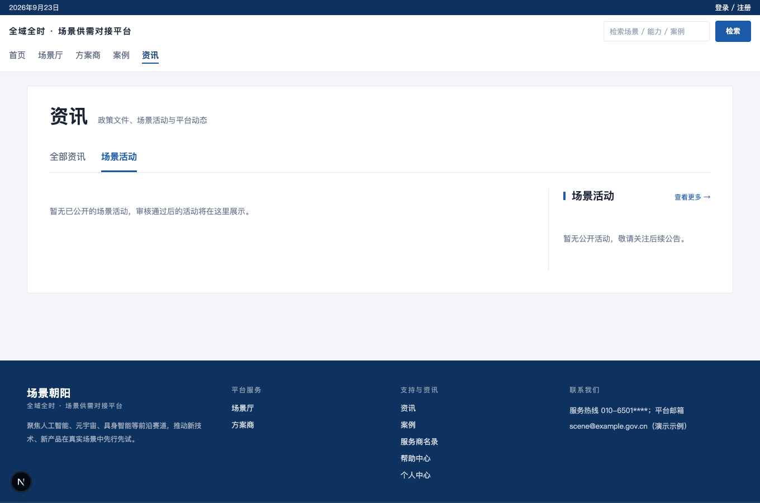Screen dimensions: 760x503
Task: Click the 政策文件、场景活动与平台动态 subtitle
Action: (153, 120)
